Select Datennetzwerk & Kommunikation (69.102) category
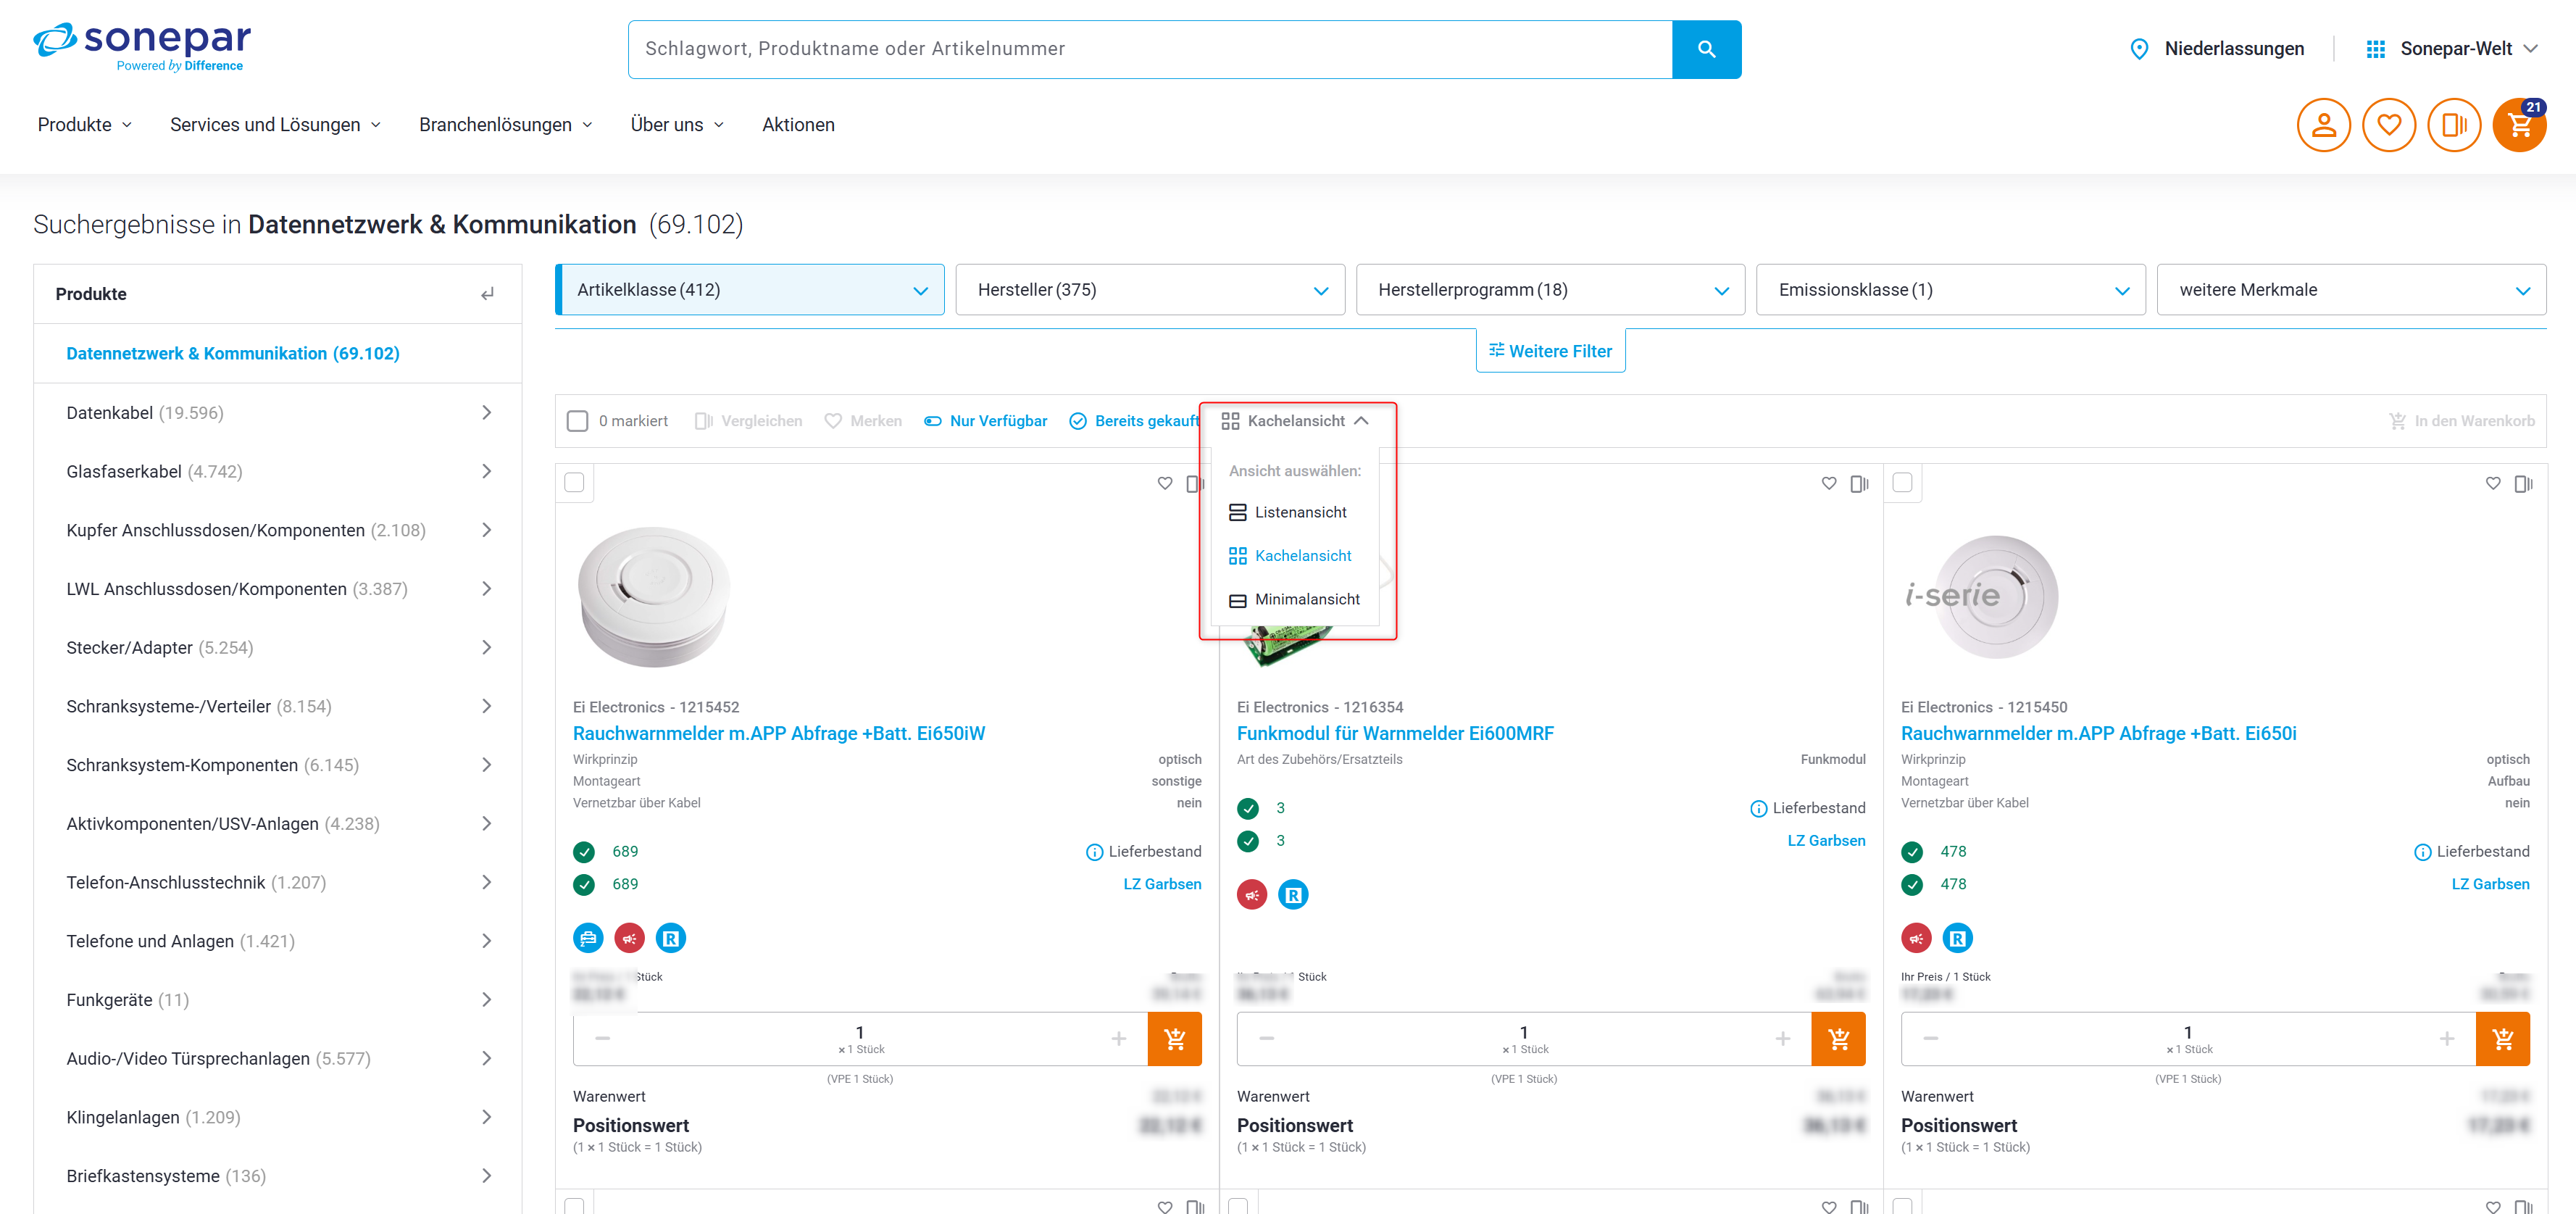 point(233,354)
